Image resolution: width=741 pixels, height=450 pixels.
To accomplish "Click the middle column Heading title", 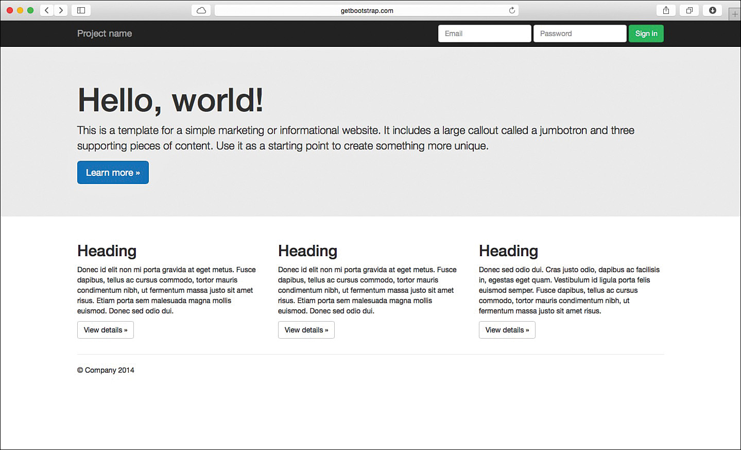I will (307, 251).
